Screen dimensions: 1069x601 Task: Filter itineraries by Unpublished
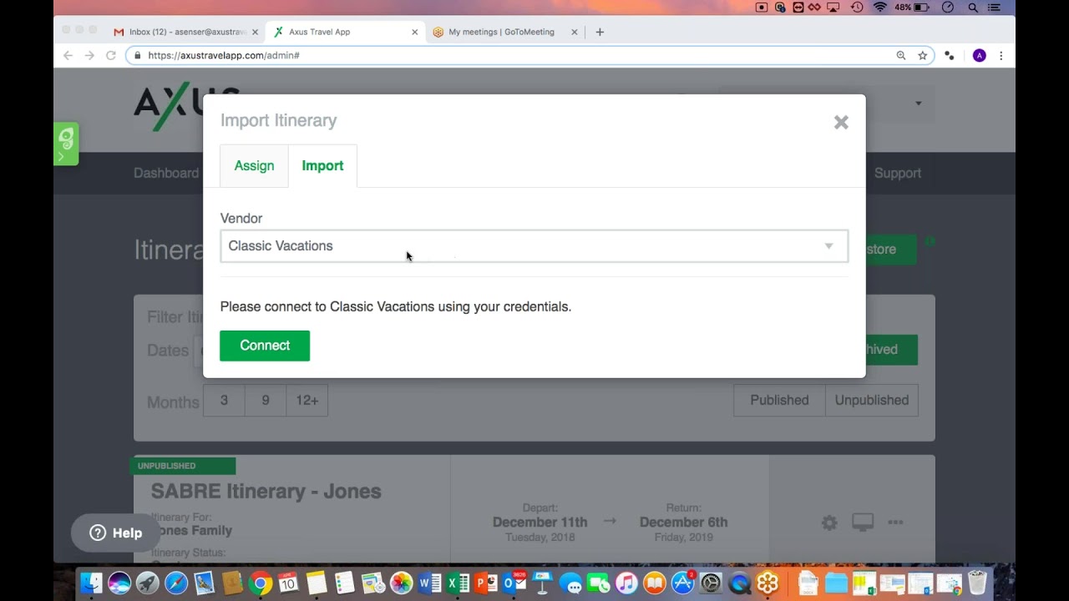coord(871,400)
